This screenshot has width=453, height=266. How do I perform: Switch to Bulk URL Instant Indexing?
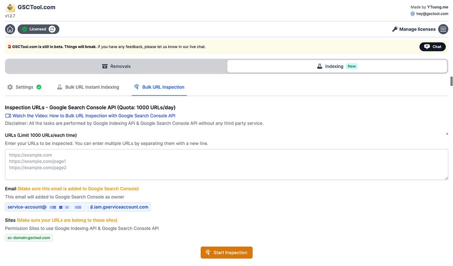click(x=92, y=87)
